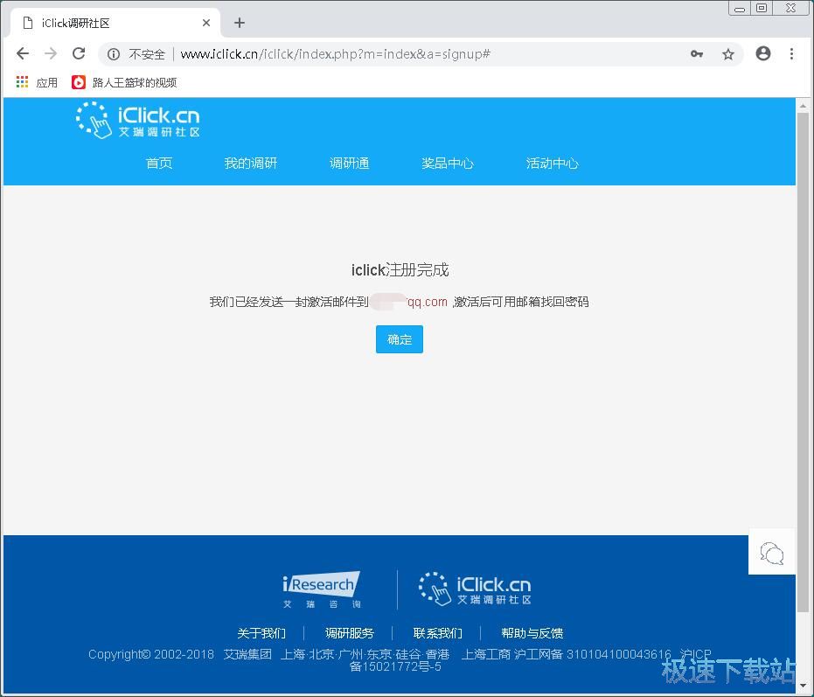Open site info for the 不安全 warning

tap(136, 54)
